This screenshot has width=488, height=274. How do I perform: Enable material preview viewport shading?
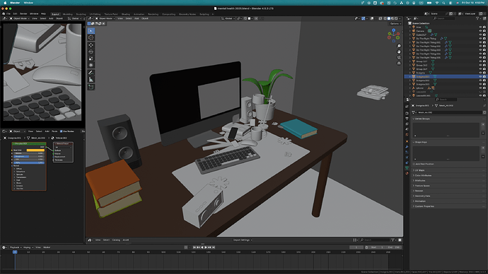(392, 18)
